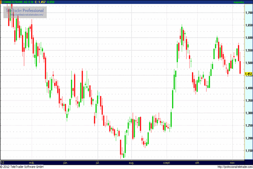Select the 'júl.' month on time axis

pos(98,162)
